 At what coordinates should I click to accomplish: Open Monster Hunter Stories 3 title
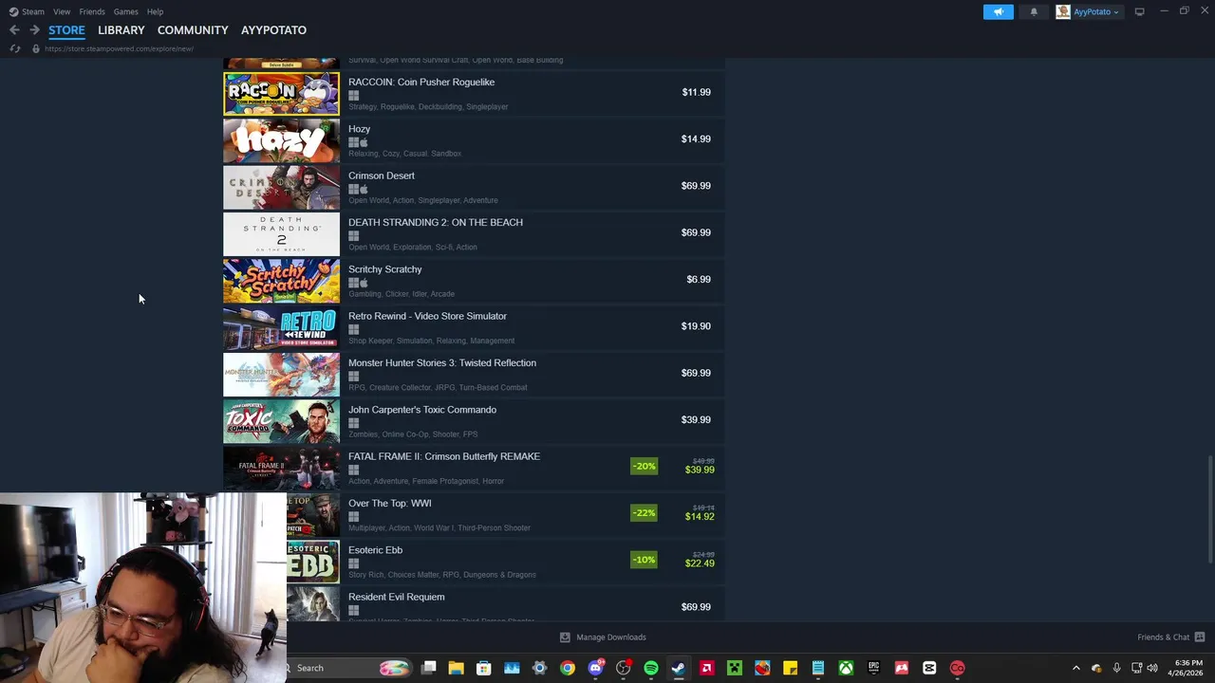442,362
